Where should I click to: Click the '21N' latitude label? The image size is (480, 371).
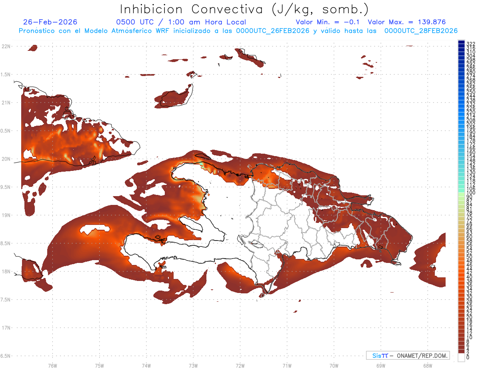pyautogui.click(x=6, y=102)
